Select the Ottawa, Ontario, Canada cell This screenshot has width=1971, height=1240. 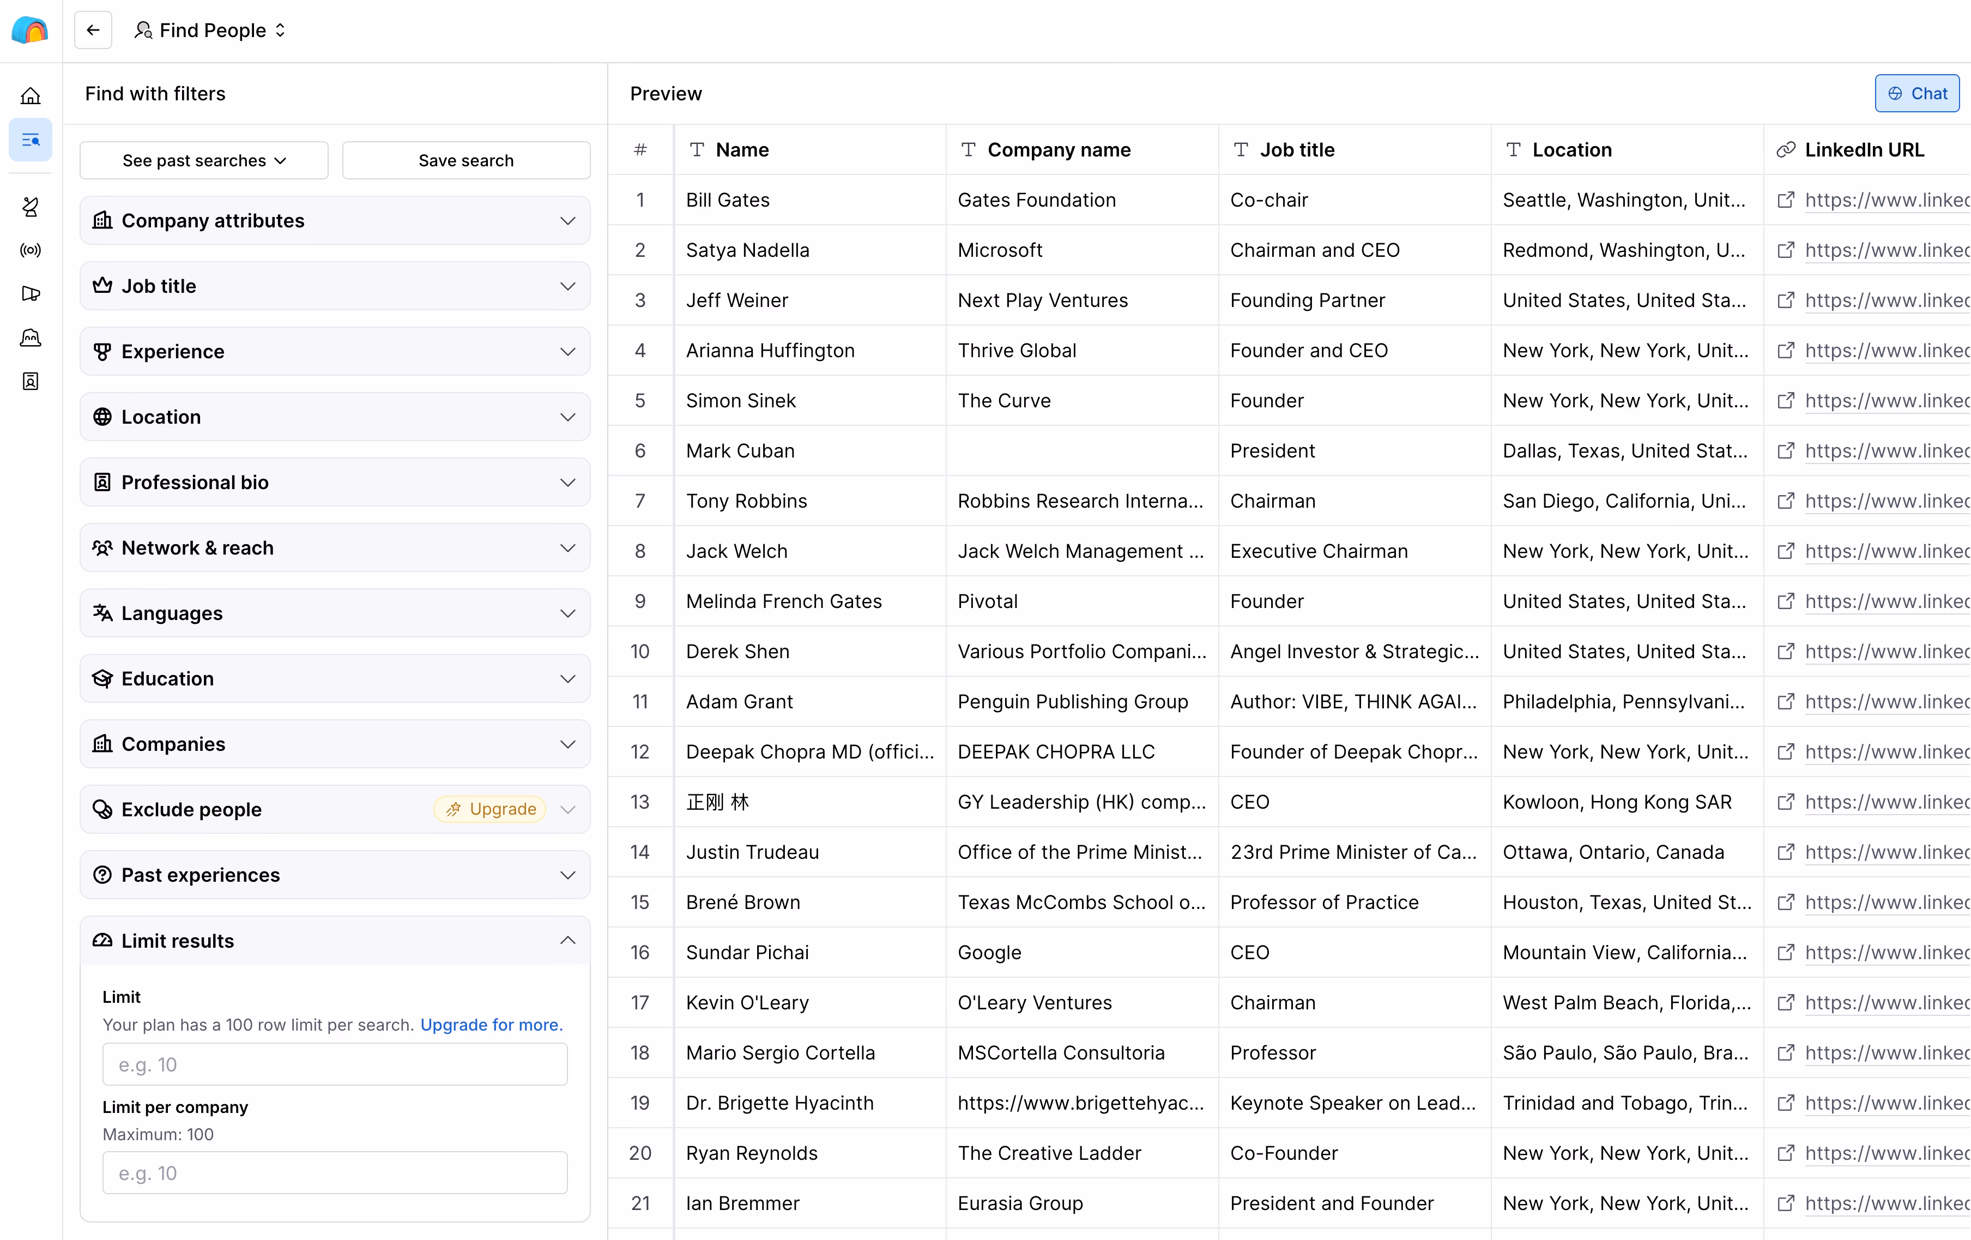pyautogui.click(x=1627, y=852)
